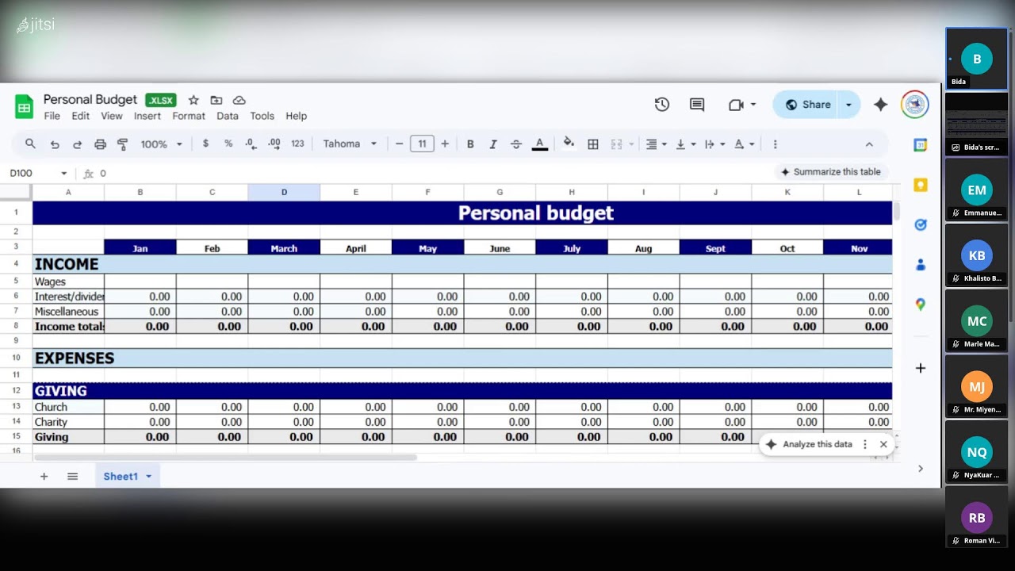Click the merge cells icon
The width and height of the screenshot is (1015, 571).
point(616,144)
